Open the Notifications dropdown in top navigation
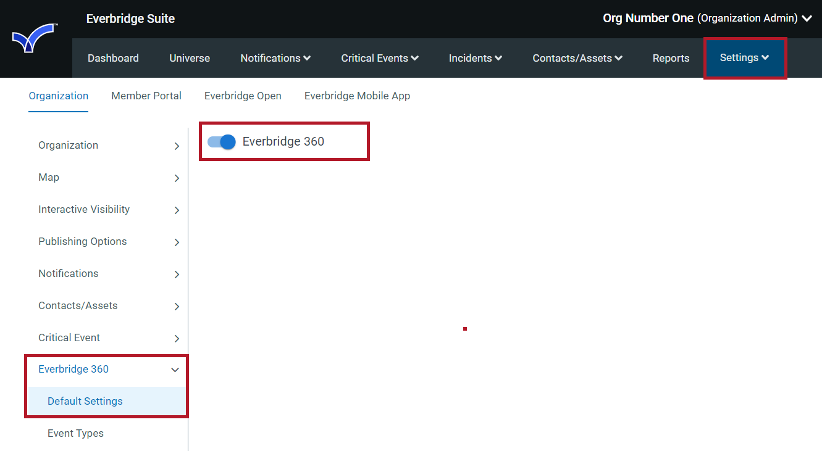This screenshot has height=459, width=822. [x=275, y=57]
